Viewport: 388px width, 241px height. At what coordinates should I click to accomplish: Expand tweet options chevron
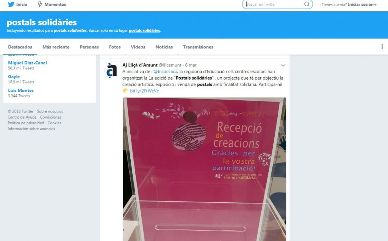(x=283, y=66)
